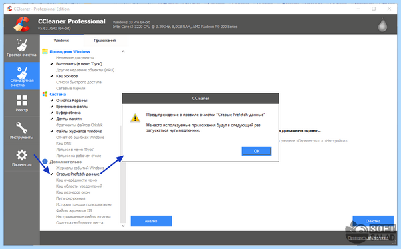The image size is (401, 249).
Task: Select the Система group header
Action: pyautogui.click(x=58, y=95)
